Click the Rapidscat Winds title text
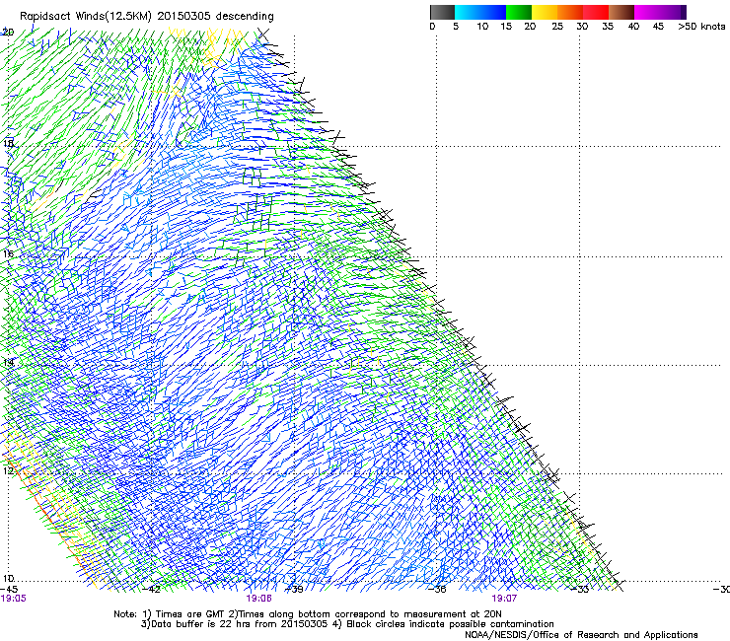The height and width of the screenshot is (641, 730). [x=147, y=17]
